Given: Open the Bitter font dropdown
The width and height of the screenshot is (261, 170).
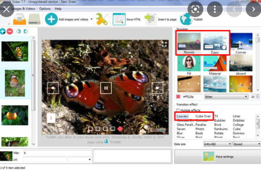Looking at the screenshot, I should [x=226, y=97].
